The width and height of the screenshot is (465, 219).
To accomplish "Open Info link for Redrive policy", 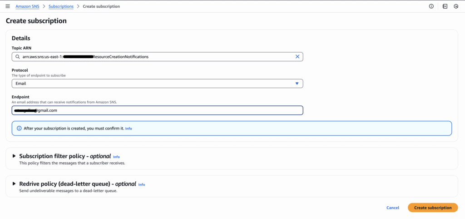I will (x=142, y=184).
